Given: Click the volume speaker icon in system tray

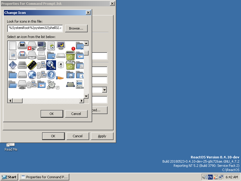Looking at the screenshot, I should click(x=204, y=177).
